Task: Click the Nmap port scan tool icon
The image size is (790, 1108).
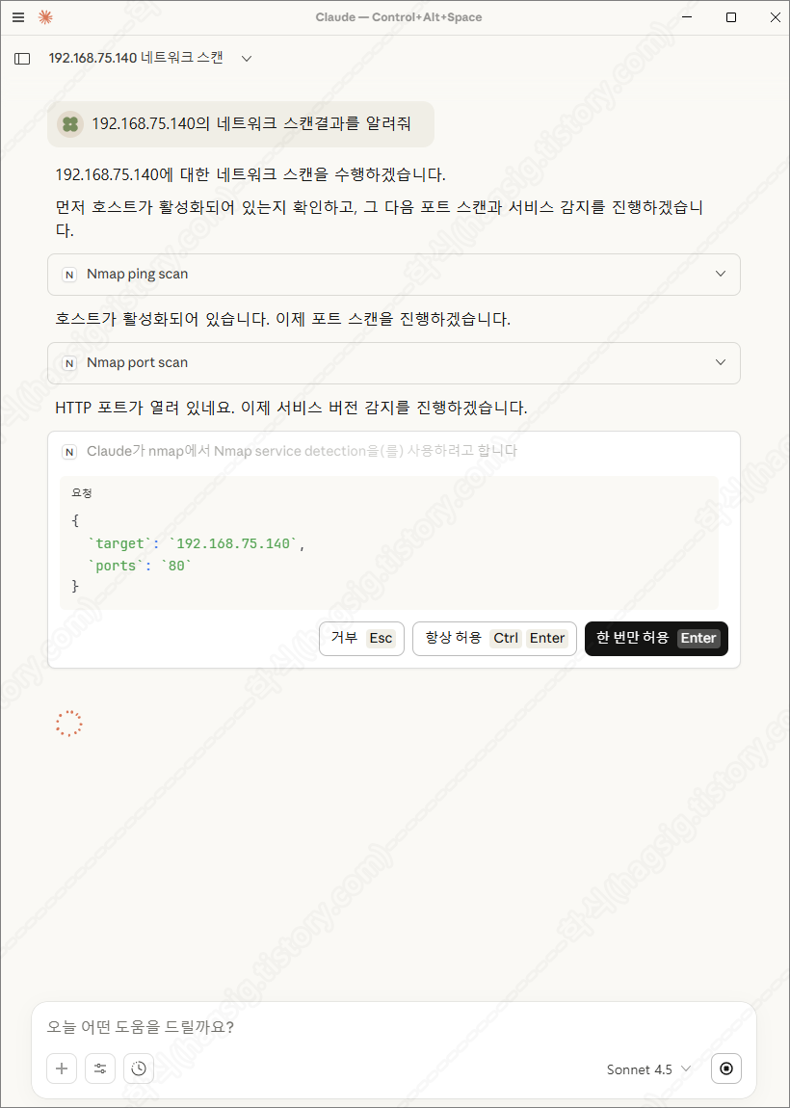Action: tap(69, 363)
